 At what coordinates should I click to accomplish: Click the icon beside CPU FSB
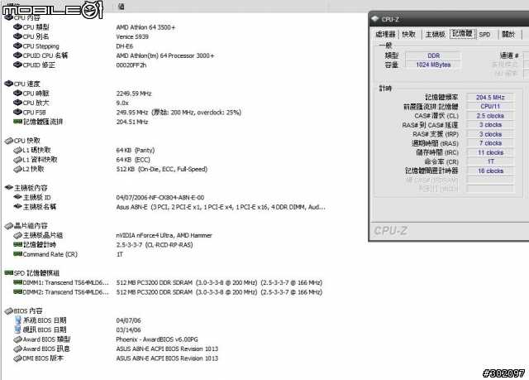[17, 112]
